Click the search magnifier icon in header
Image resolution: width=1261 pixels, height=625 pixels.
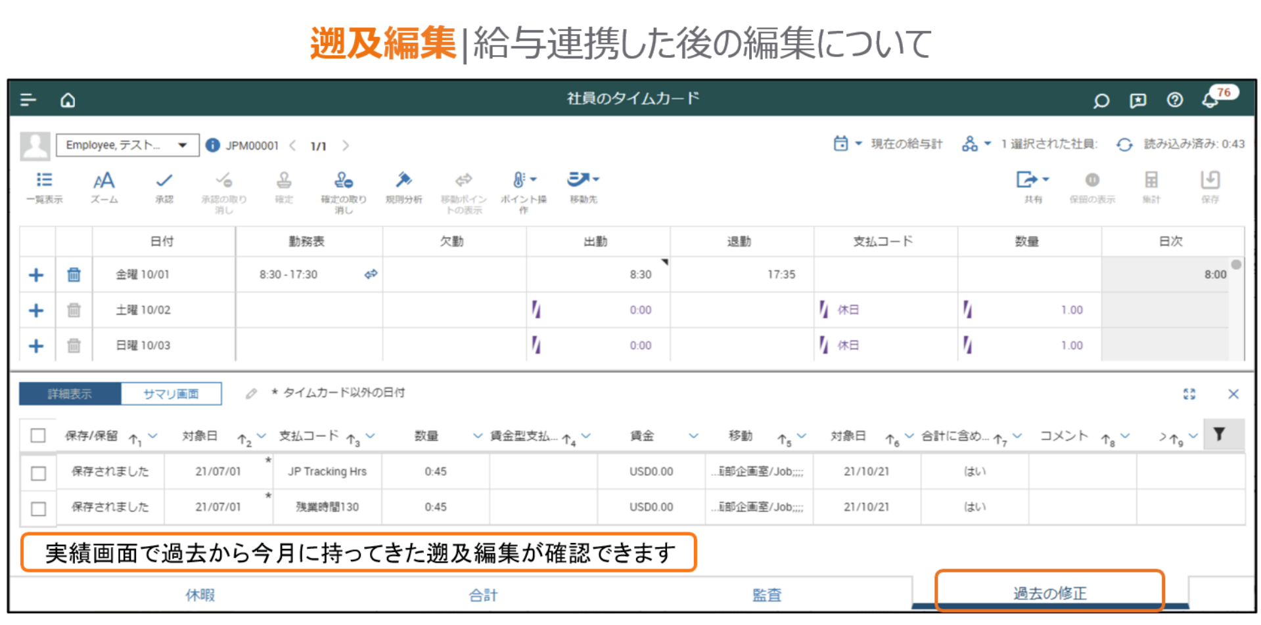click(1101, 100)
